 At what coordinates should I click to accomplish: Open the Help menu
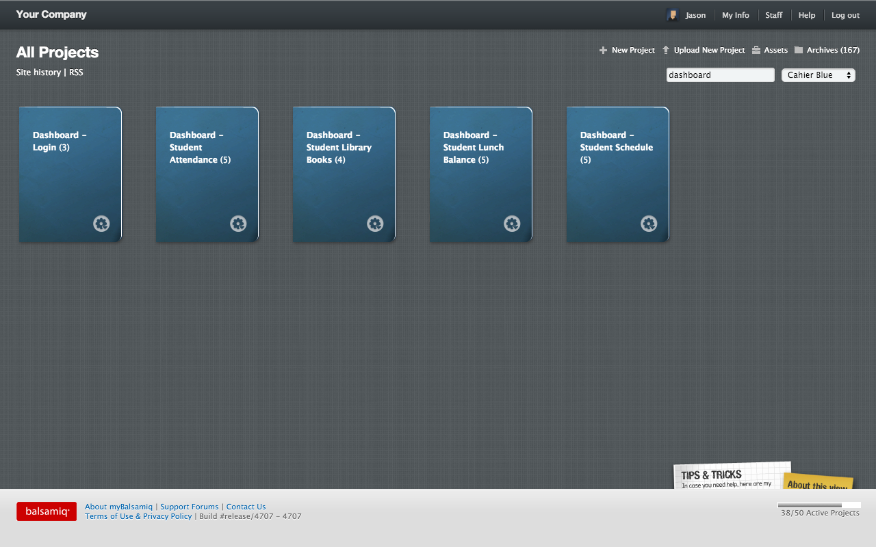[807, 14]
